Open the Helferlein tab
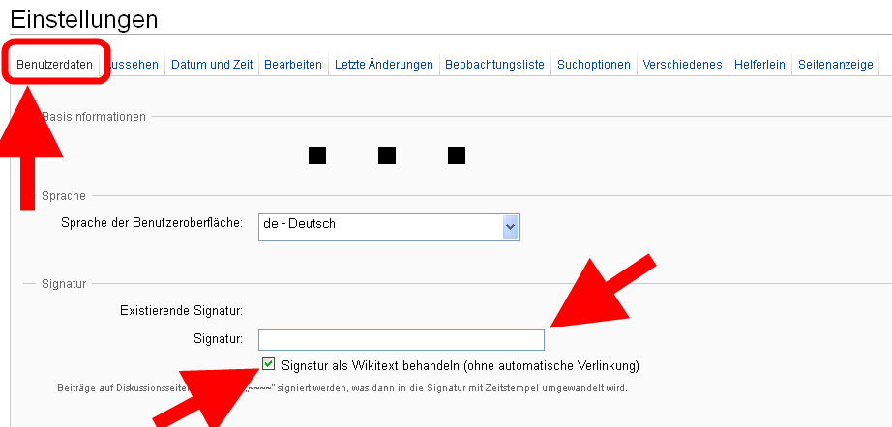 click(x=758, y=65)
